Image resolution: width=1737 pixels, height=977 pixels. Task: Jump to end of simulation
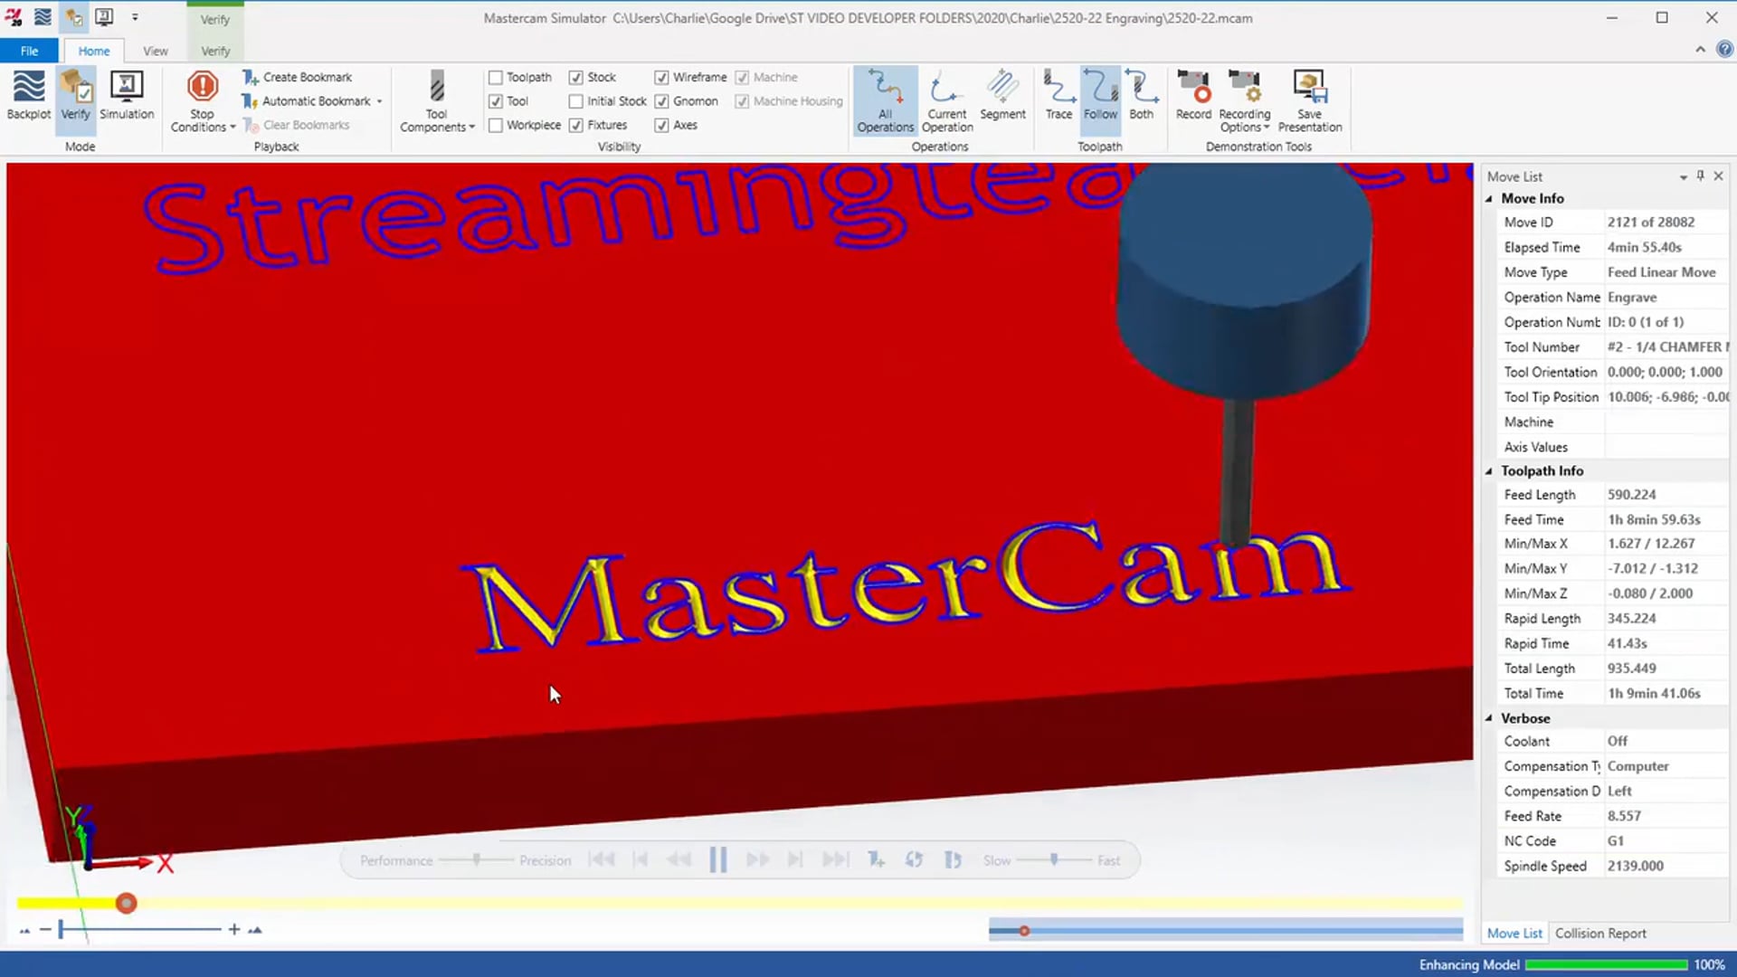pos(836,860)
